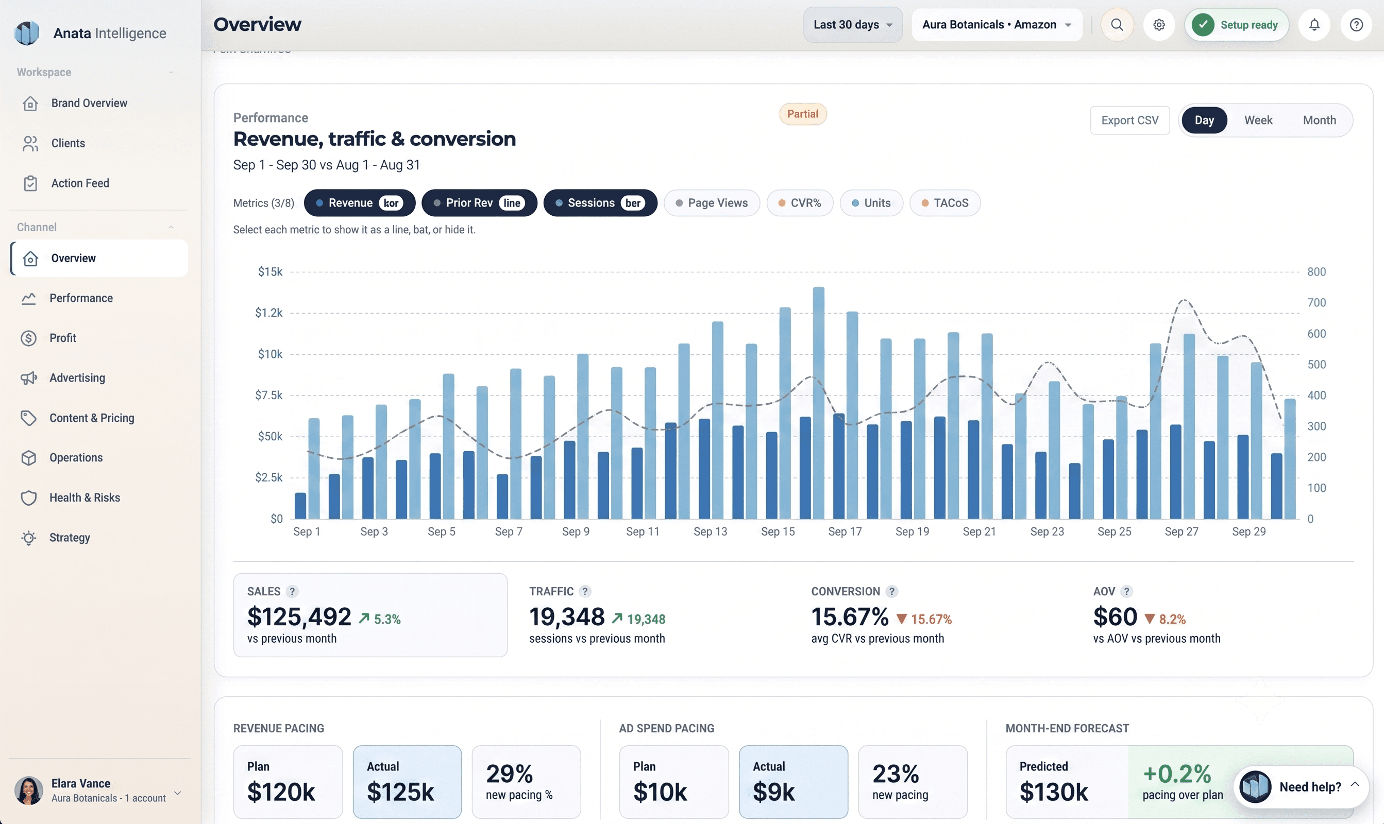Open Profit in sidebar
1384x824 pixels.
click(99, 338)
